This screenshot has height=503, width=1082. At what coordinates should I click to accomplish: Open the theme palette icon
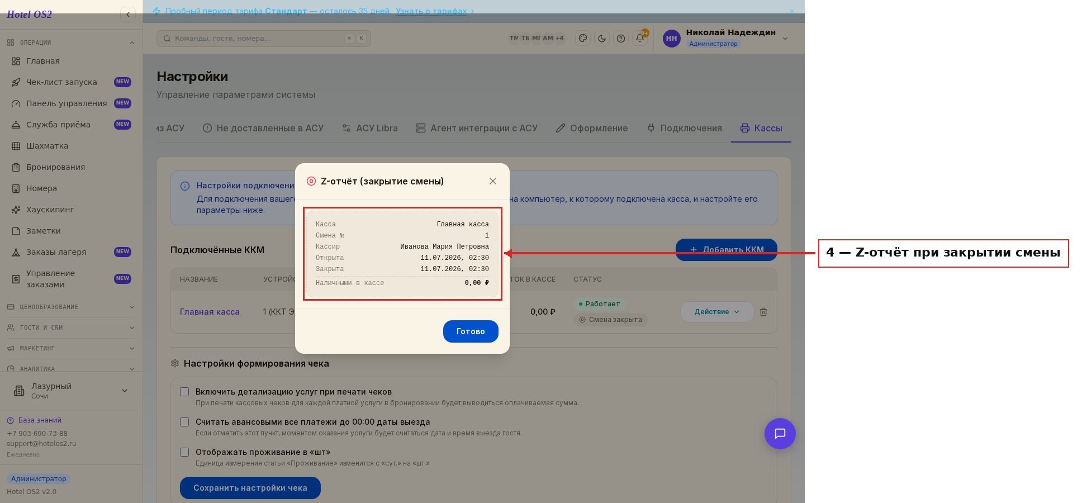pos(583,39)
